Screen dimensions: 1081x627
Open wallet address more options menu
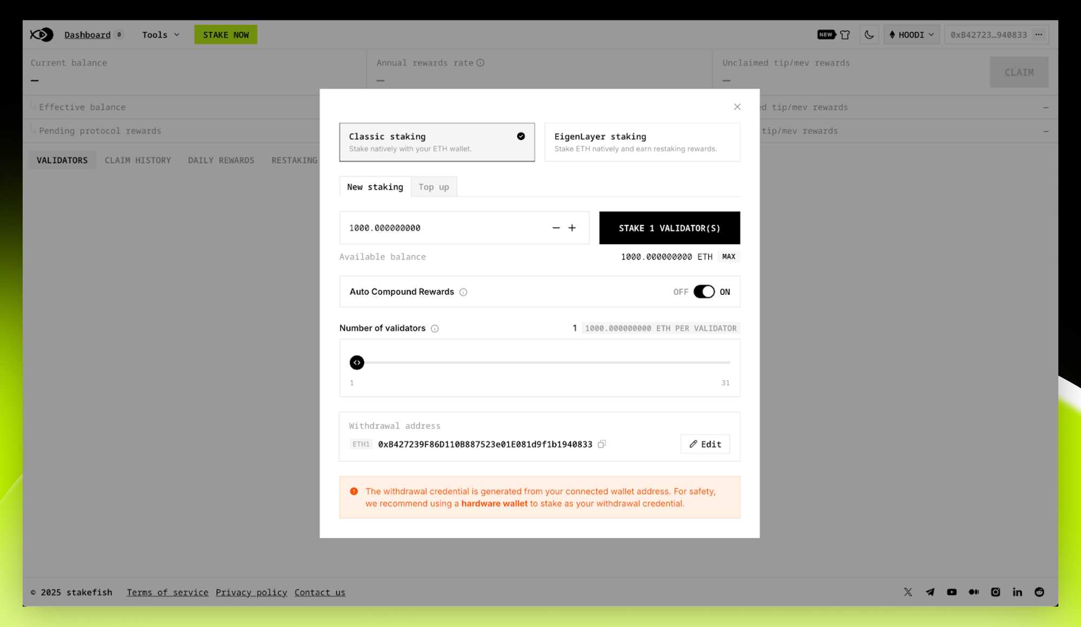[x=1039, y=35]
